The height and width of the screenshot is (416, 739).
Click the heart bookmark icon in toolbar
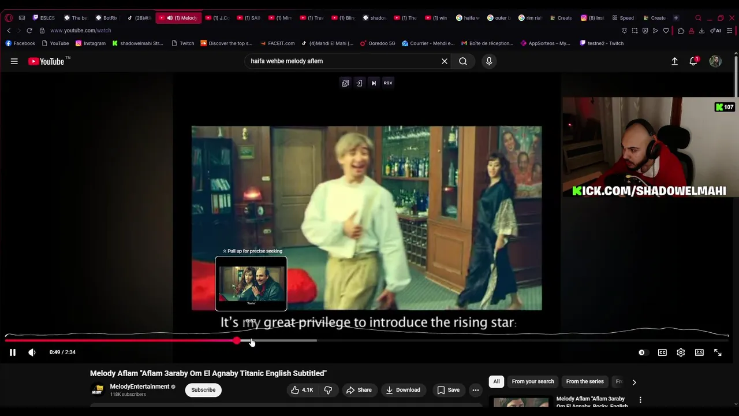(x=666, y=31)
